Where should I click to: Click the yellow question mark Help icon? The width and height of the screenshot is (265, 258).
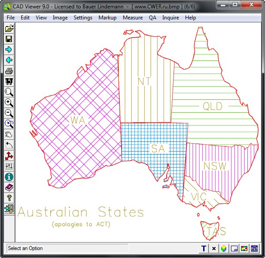9,198
